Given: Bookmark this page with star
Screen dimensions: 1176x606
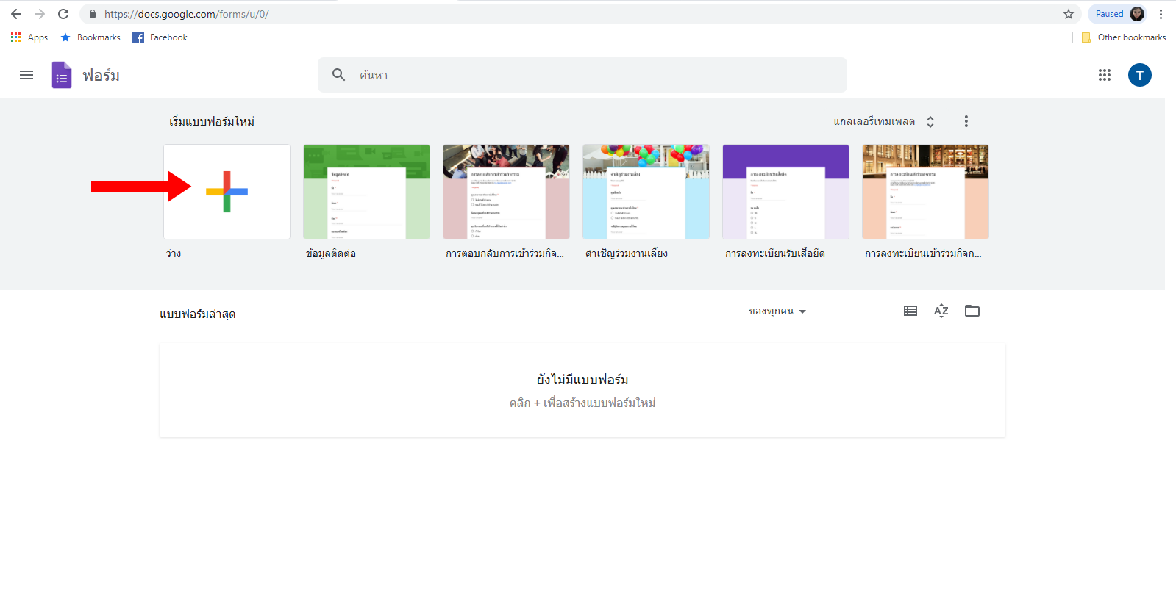Looking at the screenshot, I should coord(1069,14).
